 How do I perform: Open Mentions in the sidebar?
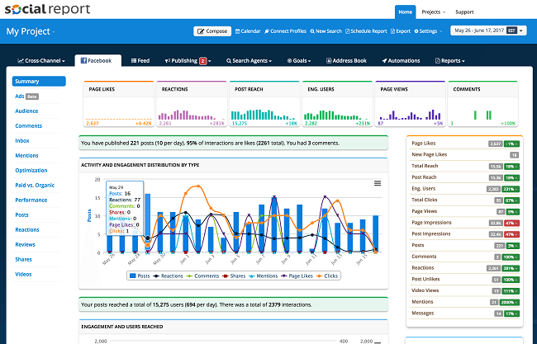pos(26,156)
